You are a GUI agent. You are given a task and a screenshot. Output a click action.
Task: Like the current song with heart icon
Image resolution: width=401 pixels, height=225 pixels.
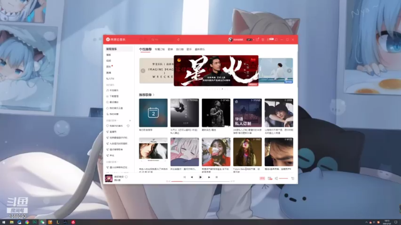[x=127, y=177]
